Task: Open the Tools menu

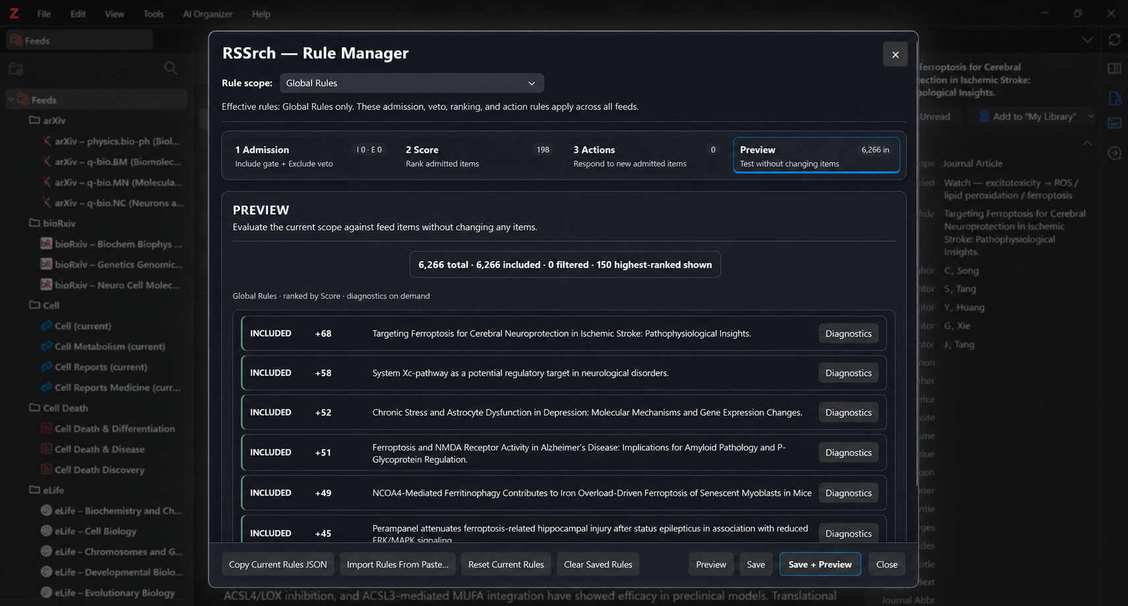Action: [x=153, y=14]
